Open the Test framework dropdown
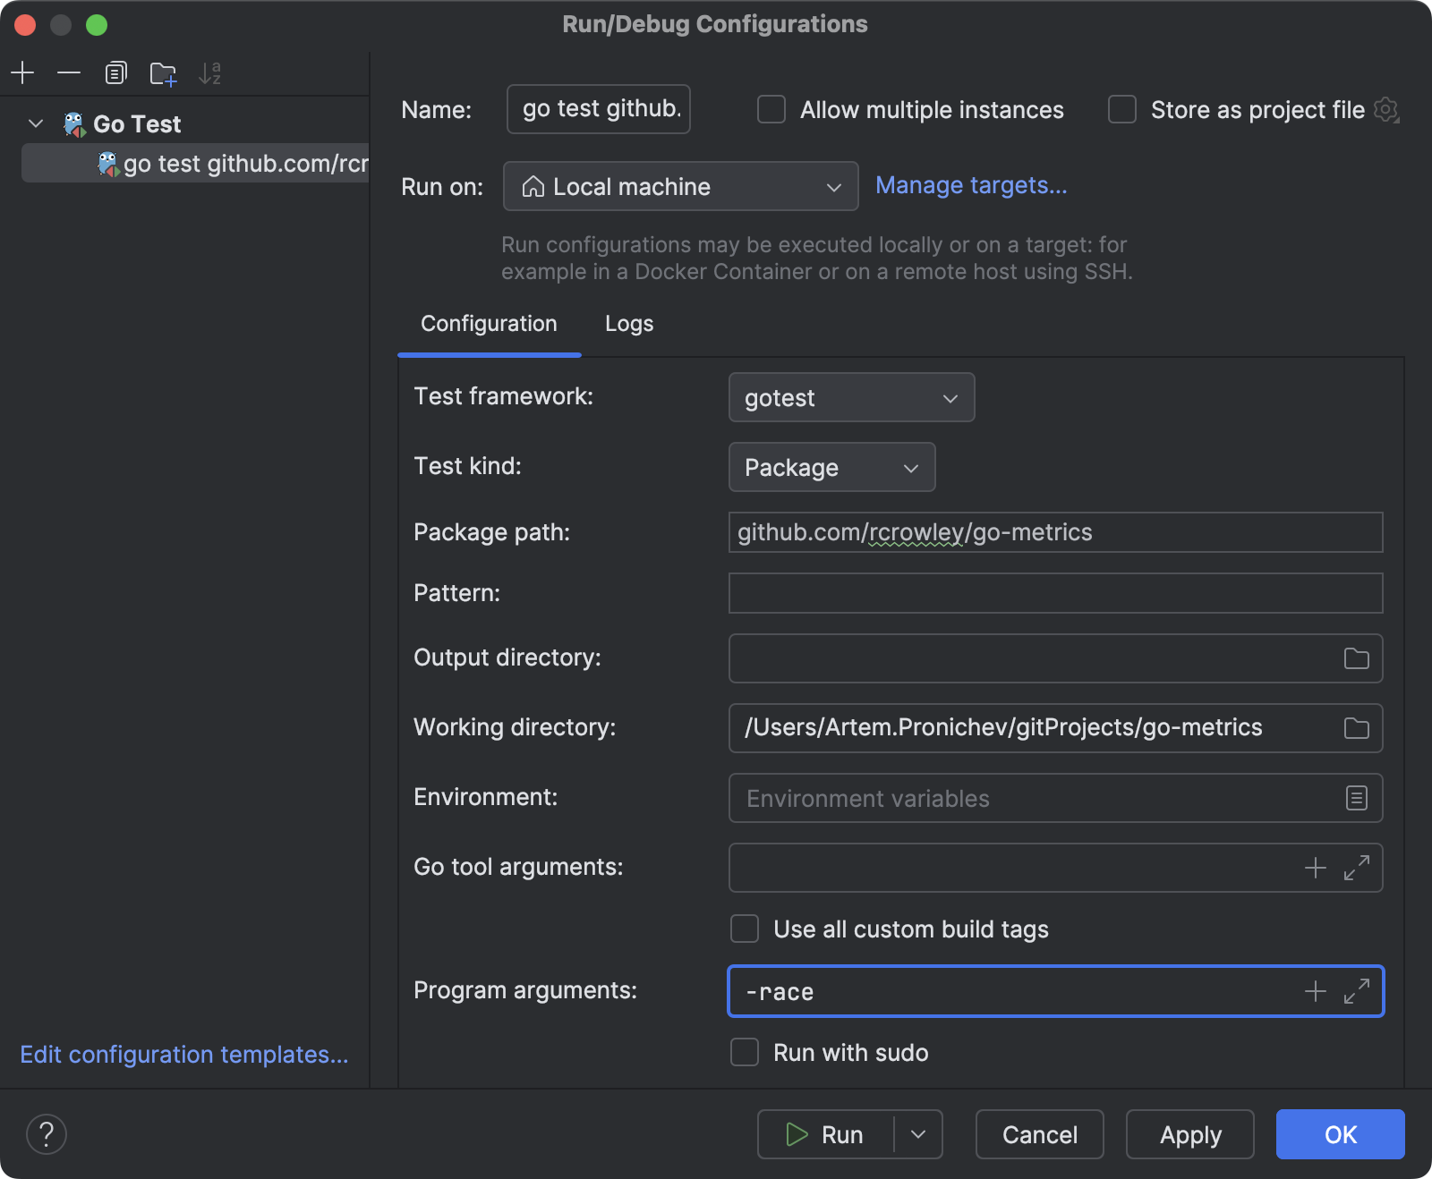Screen dimensions: 1432x1179 click(851, 397)
